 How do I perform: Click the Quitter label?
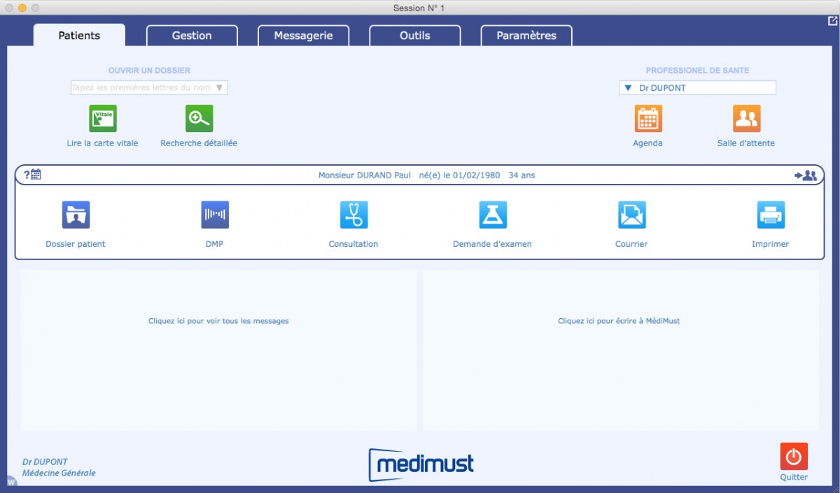pyautogui.click(x=794, y=477)
